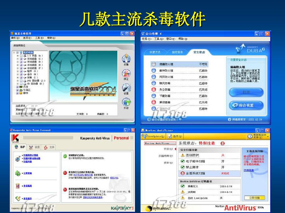Click the green check protection-enabled icon in Kaspersky
Screen dimensions: 285x213
pyautogui.click(x=65, y=156)
